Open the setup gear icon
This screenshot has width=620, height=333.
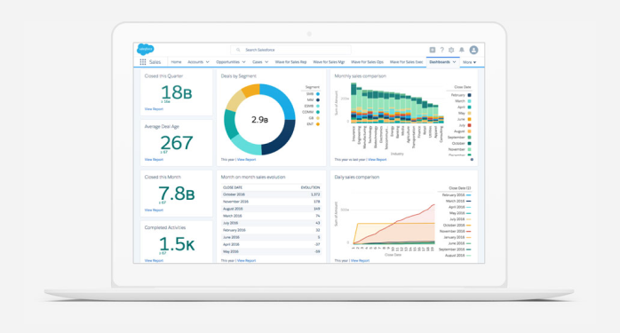451,50
